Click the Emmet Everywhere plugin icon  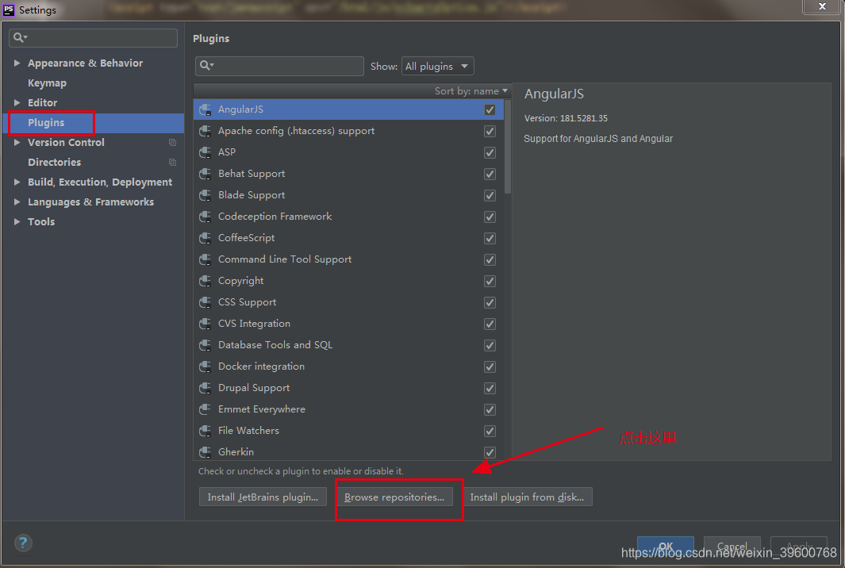click(205, 409)
